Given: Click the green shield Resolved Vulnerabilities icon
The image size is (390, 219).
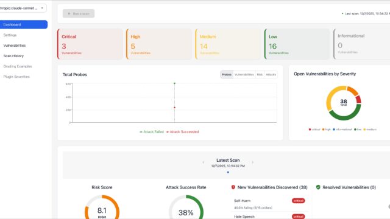Looking at the screenshot, I should [x=318, y=187].
